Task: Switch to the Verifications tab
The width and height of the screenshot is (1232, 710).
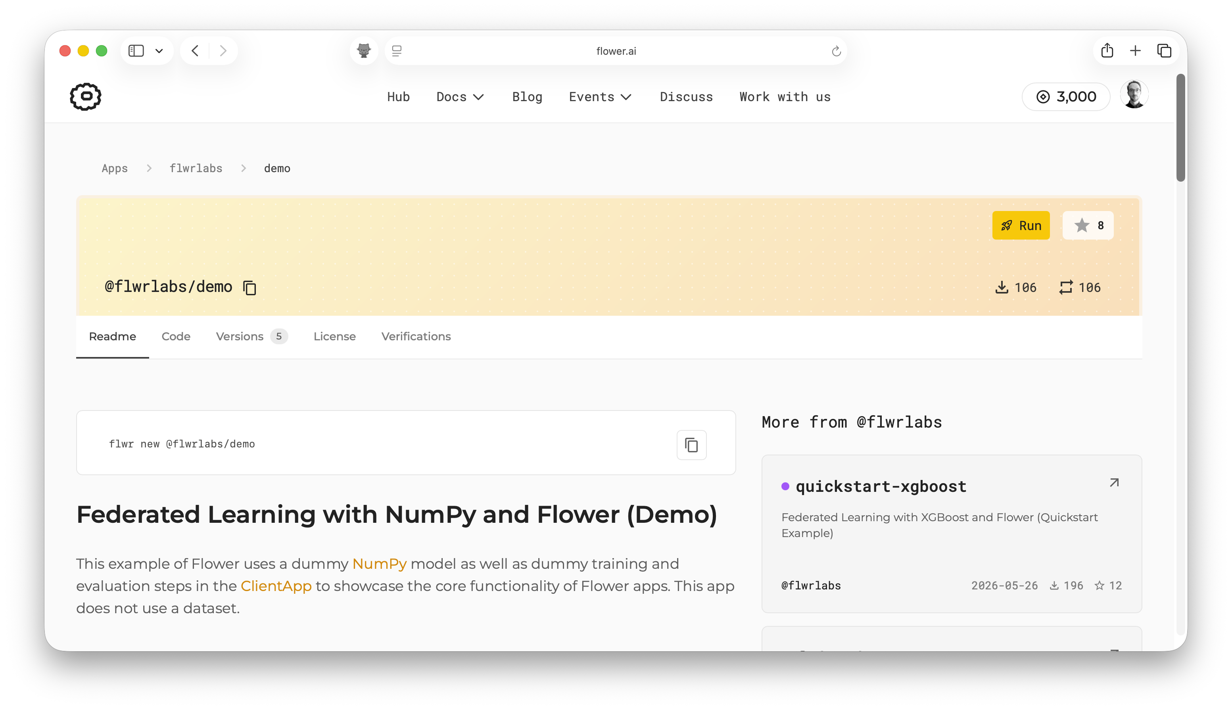Action: pyautogui.click(x=416, y=336)
